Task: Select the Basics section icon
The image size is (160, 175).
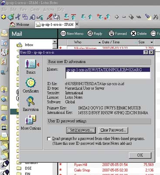Action: point(31,64)
